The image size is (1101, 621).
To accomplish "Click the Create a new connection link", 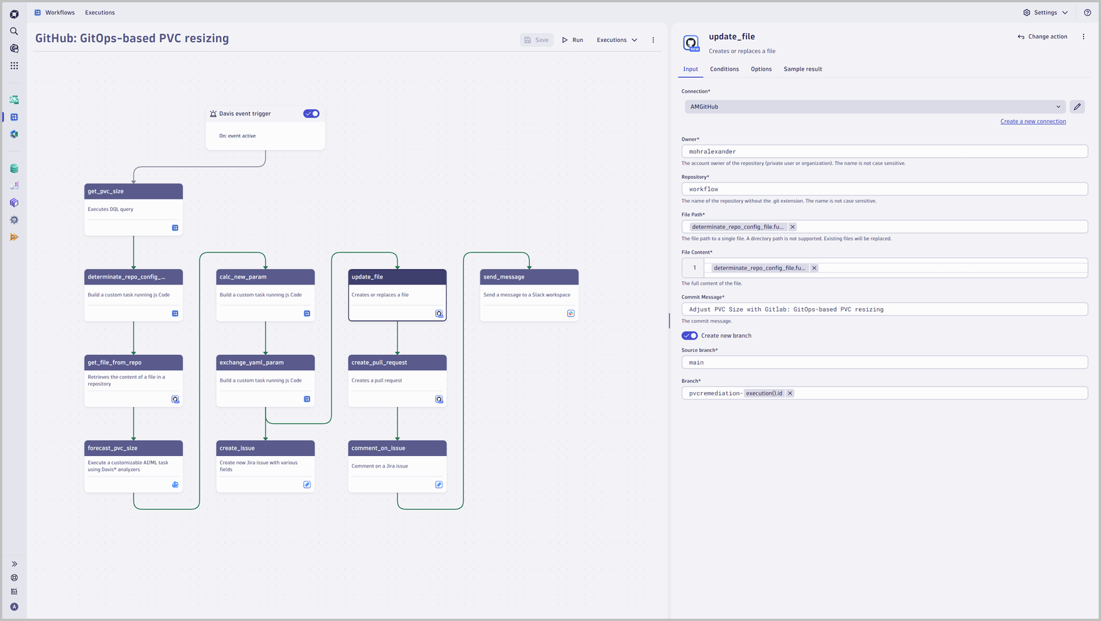I will (1033, 122).
